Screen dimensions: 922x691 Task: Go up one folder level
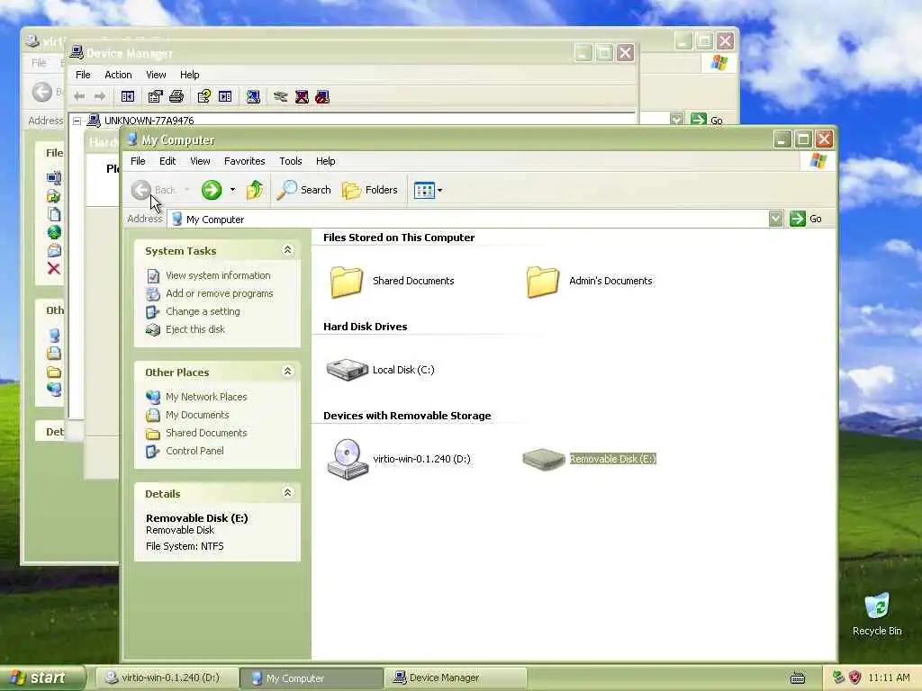tap(255, 190)
